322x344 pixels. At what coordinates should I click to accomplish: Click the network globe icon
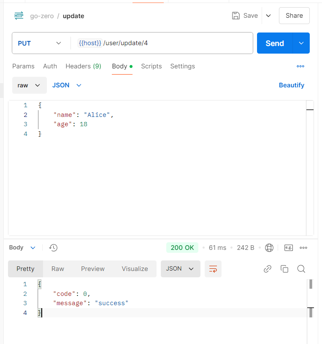pos(269,248)
